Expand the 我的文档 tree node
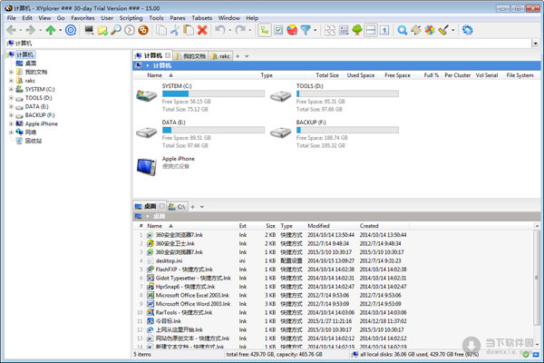Image resolution: width=544 pixels, height=363 pixels. pos(11,72)
